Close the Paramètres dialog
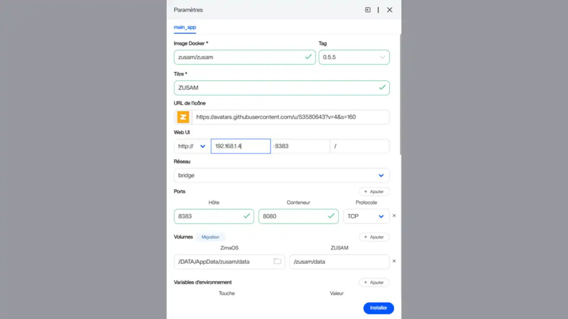This screenshot has height=319, width=568. click(390, 10)
